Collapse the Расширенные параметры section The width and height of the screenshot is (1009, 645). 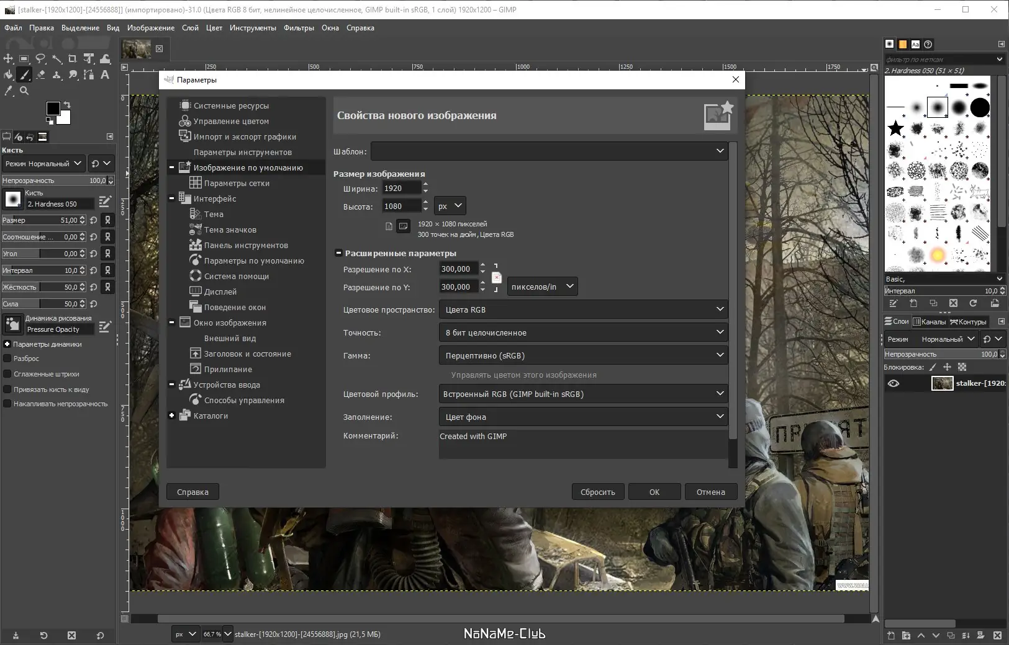[338, 253]
